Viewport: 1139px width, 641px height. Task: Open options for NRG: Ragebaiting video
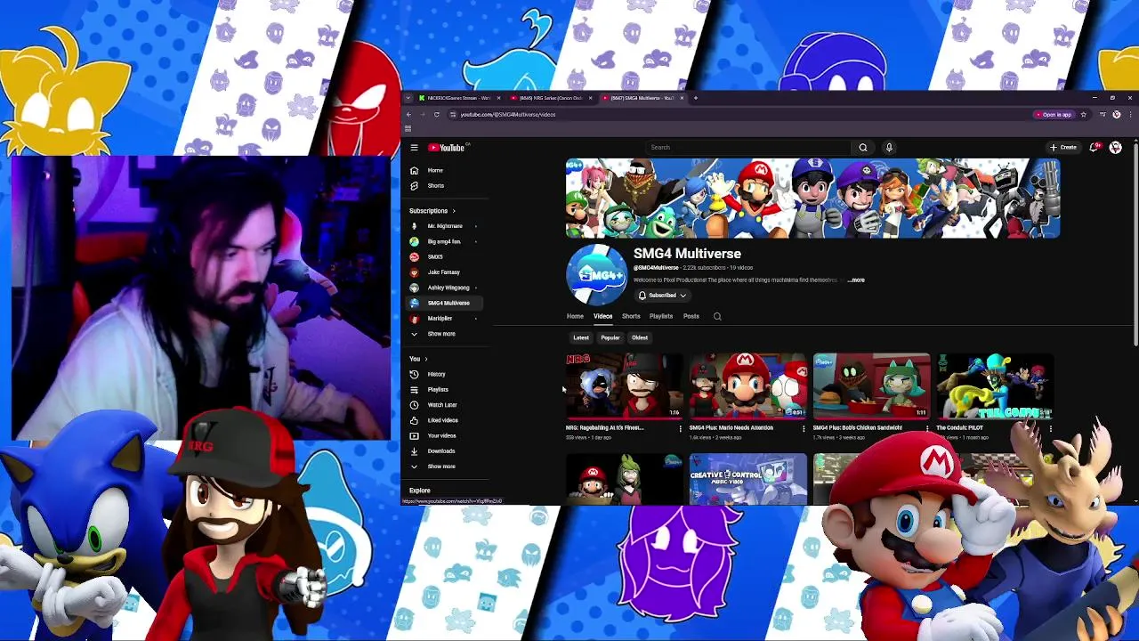coord(680,428)
